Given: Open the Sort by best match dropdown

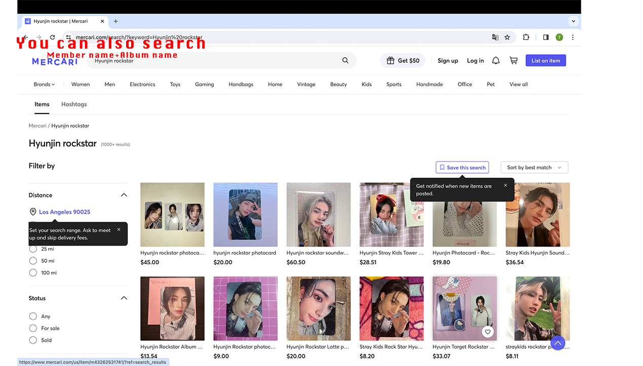Looking at the screenshot, I should pos(534,168).
